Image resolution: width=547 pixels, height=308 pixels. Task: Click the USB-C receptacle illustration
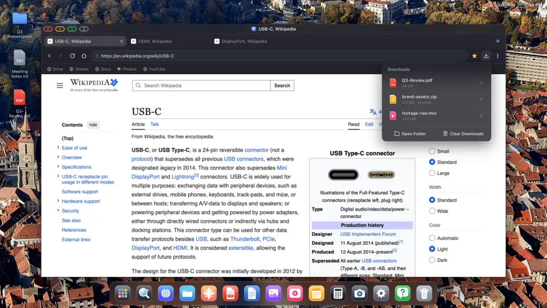point(343,175)
